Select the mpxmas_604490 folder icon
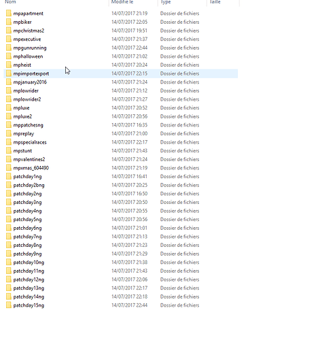Screen dimensions: 335x340 9,168
